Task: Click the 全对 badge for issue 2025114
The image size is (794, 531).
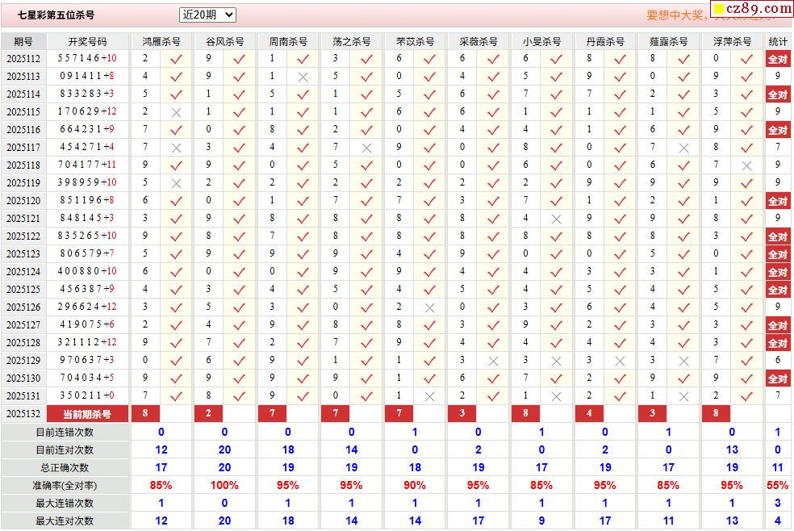Action: click(778, 94)
